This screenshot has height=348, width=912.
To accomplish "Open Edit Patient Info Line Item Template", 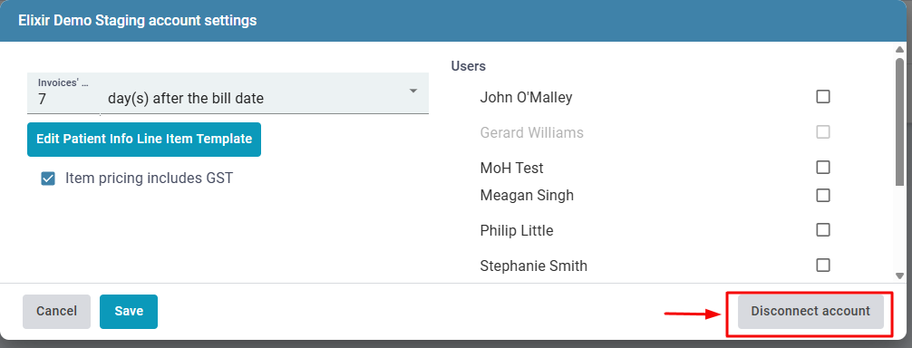I will tap(144, 140).
